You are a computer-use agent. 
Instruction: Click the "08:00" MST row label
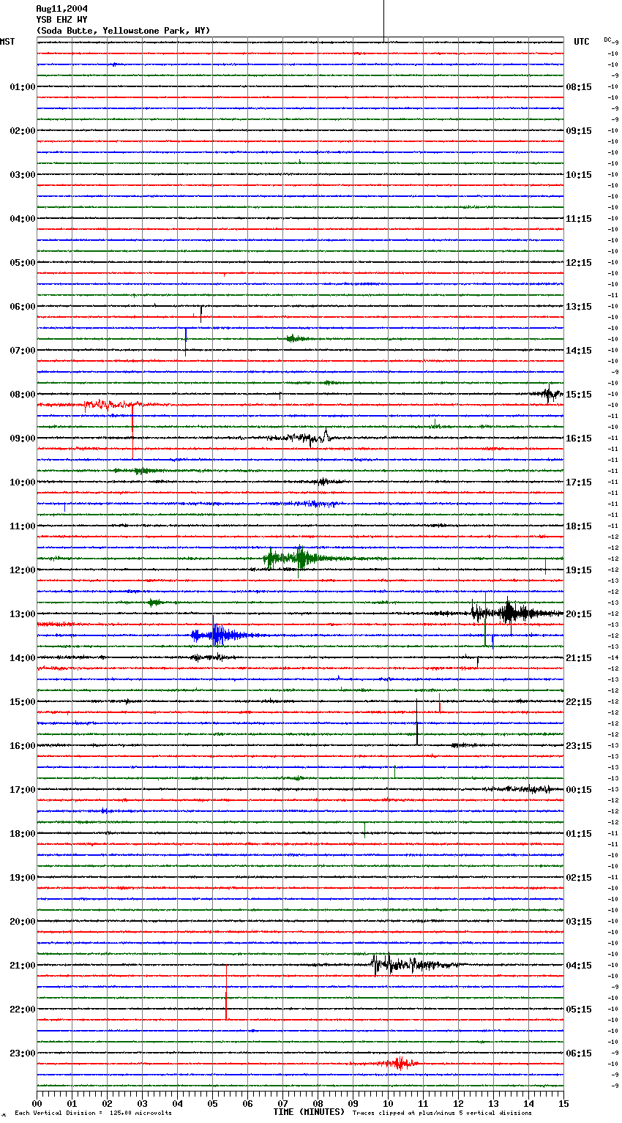click(23, 395)
